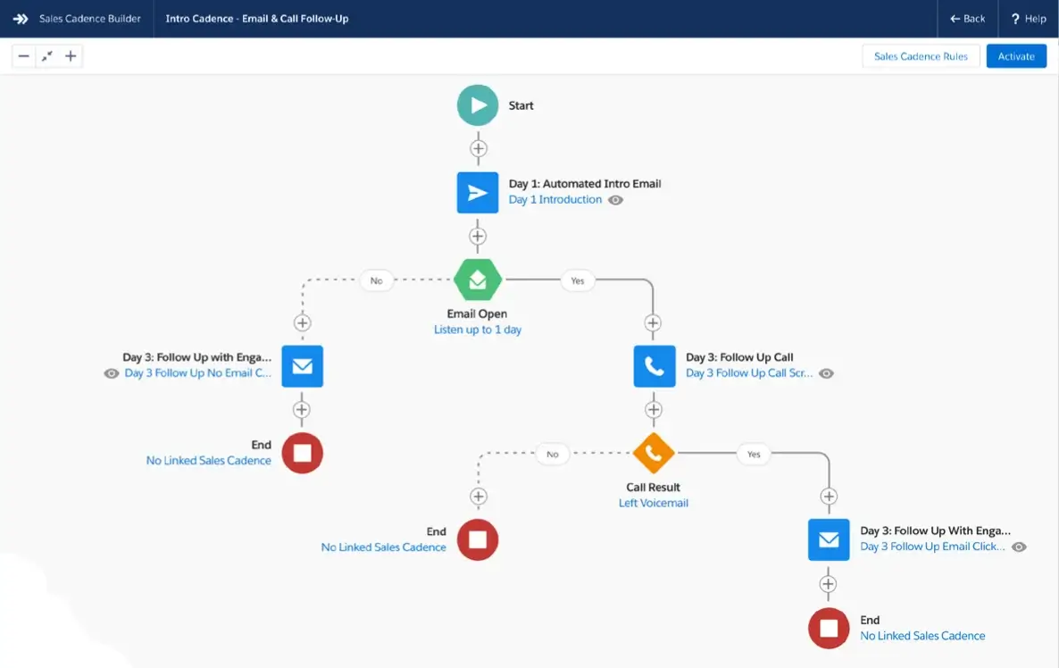The image size is (1059, 668).
Task: Open the Listen up to 1 day link
Action: (x=478, y=330)
